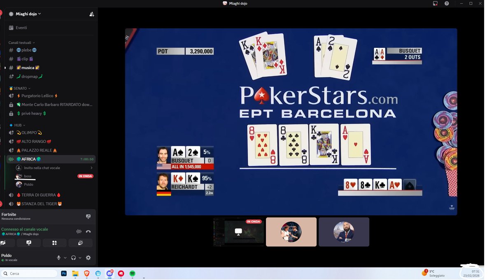
Task: Click the Connesso al canale vocale status
Action: (x=25, y=229)
